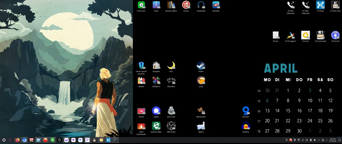Select day 15 in the calendar
The image size is (342, 144).
coord(288,111)
